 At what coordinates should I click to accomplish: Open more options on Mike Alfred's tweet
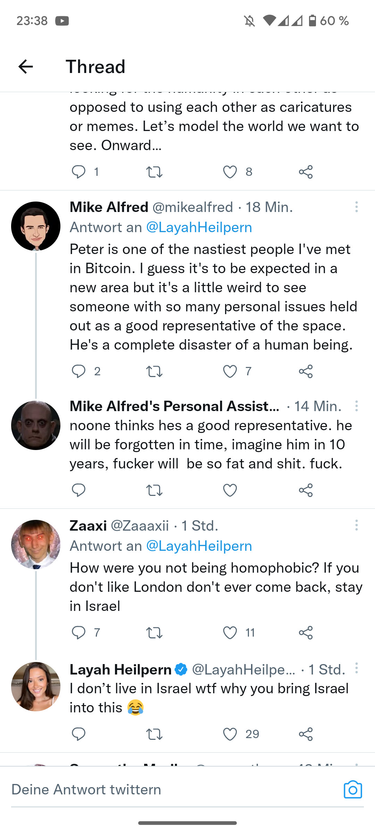[356, 207]
